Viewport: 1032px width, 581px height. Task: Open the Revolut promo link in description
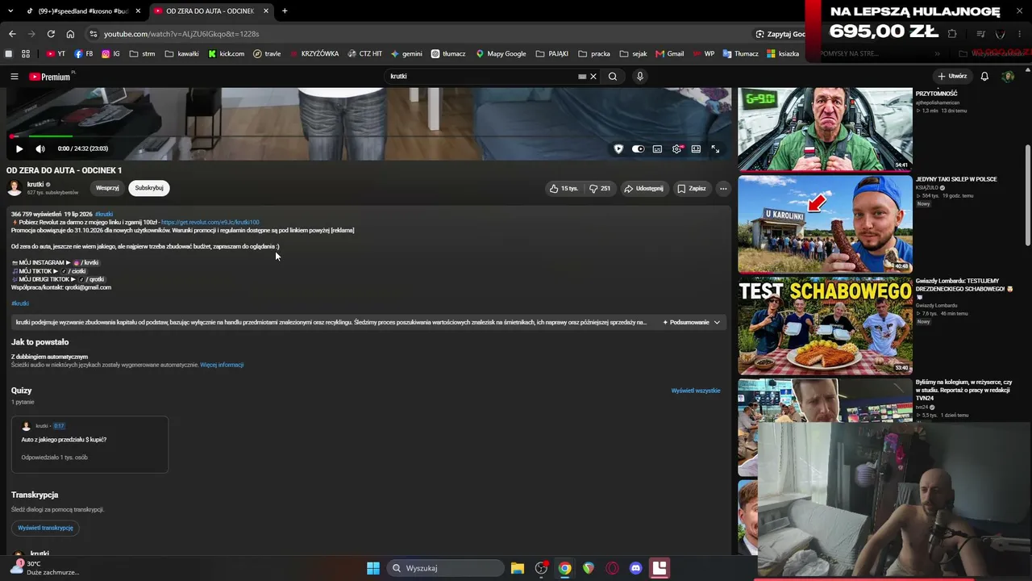tap(210, 222)
